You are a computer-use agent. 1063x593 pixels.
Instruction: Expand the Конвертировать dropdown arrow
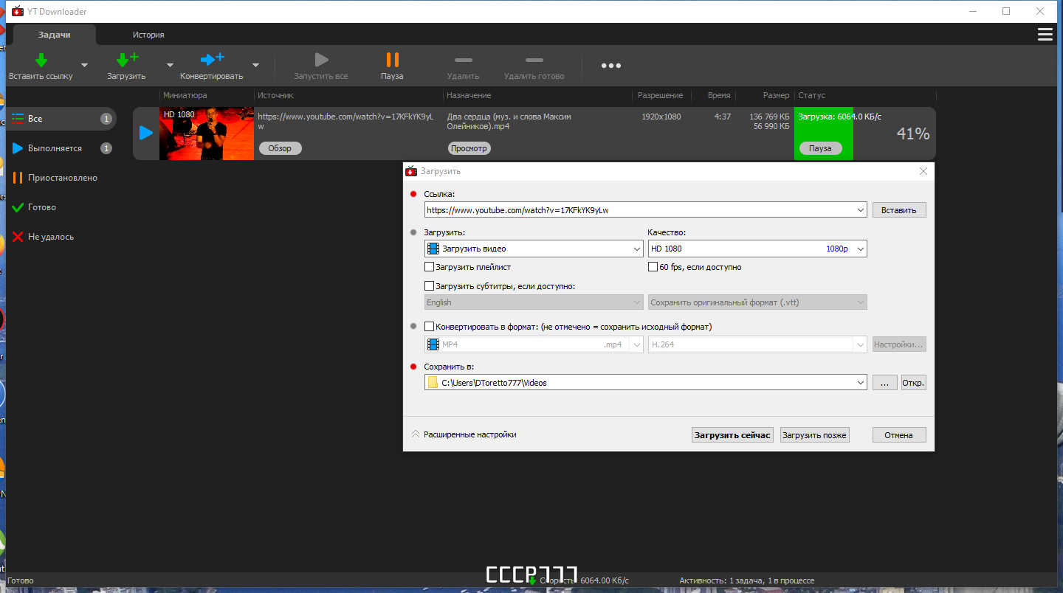(255, 65)
